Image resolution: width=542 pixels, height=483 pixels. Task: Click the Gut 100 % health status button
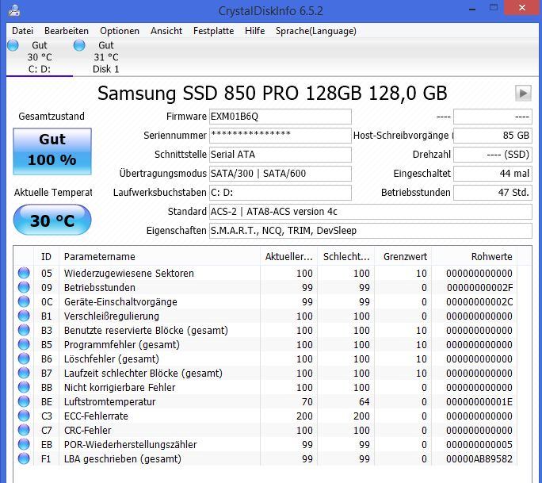(52, 151)
